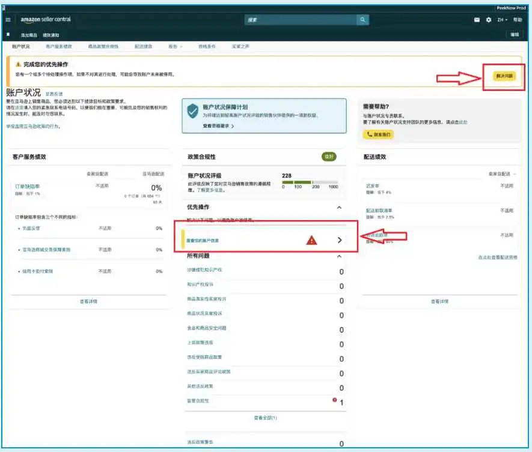Open the messages envelope icon
Image resolution: width=532 pixels, height=452 pixels.
pyautogui.click(x=477, y=20)
